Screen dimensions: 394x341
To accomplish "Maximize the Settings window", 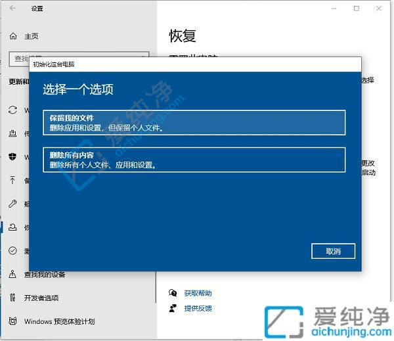I will pyautogui.click(x=357, y=9).
